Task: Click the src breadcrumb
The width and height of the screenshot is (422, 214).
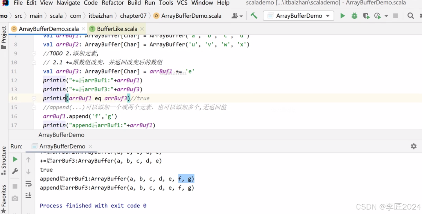Action: tap(19, 16)
